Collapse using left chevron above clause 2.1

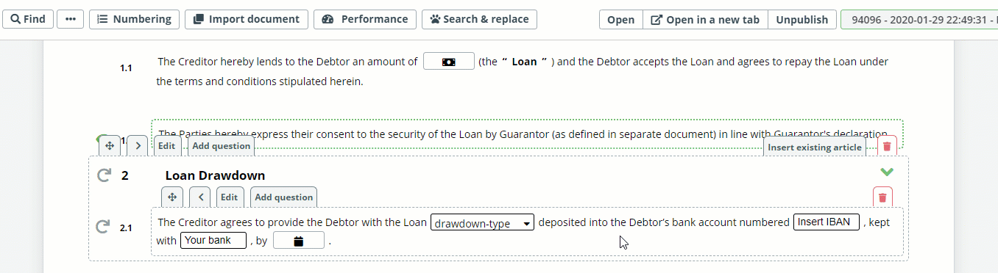coord(200,197)
